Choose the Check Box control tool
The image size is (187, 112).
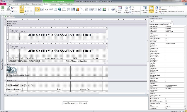coord(100,9)
